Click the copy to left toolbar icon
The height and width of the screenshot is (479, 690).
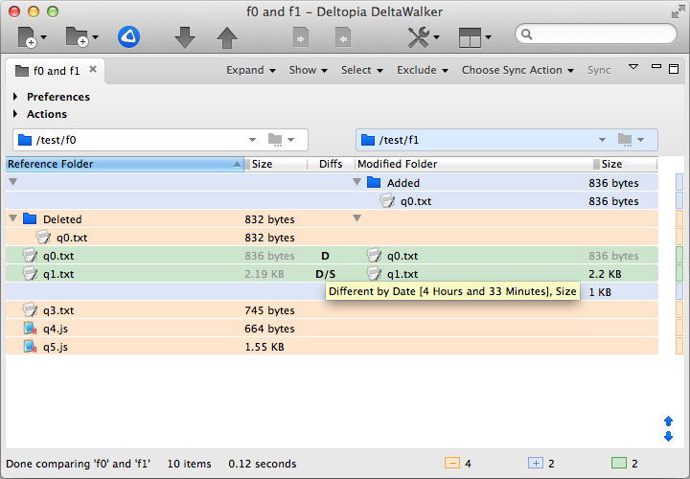[x=343, y=37]
